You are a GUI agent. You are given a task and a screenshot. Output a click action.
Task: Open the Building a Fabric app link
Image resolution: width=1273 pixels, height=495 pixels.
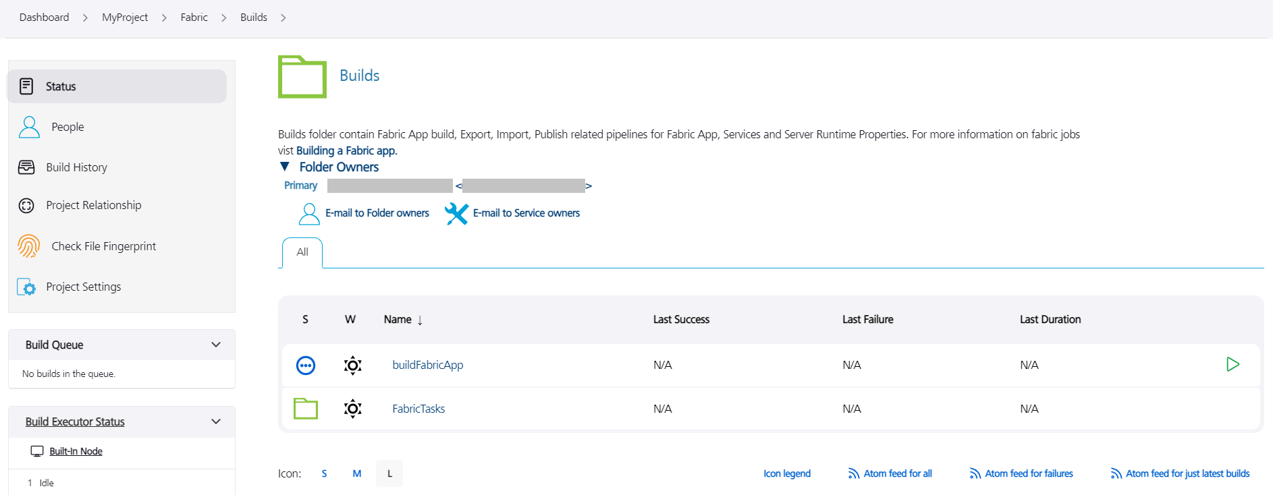346,151
